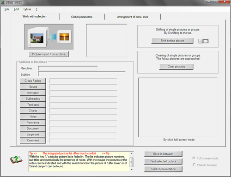Click the Comment value field
Screen dimensions: 231x177
point(83,140)
